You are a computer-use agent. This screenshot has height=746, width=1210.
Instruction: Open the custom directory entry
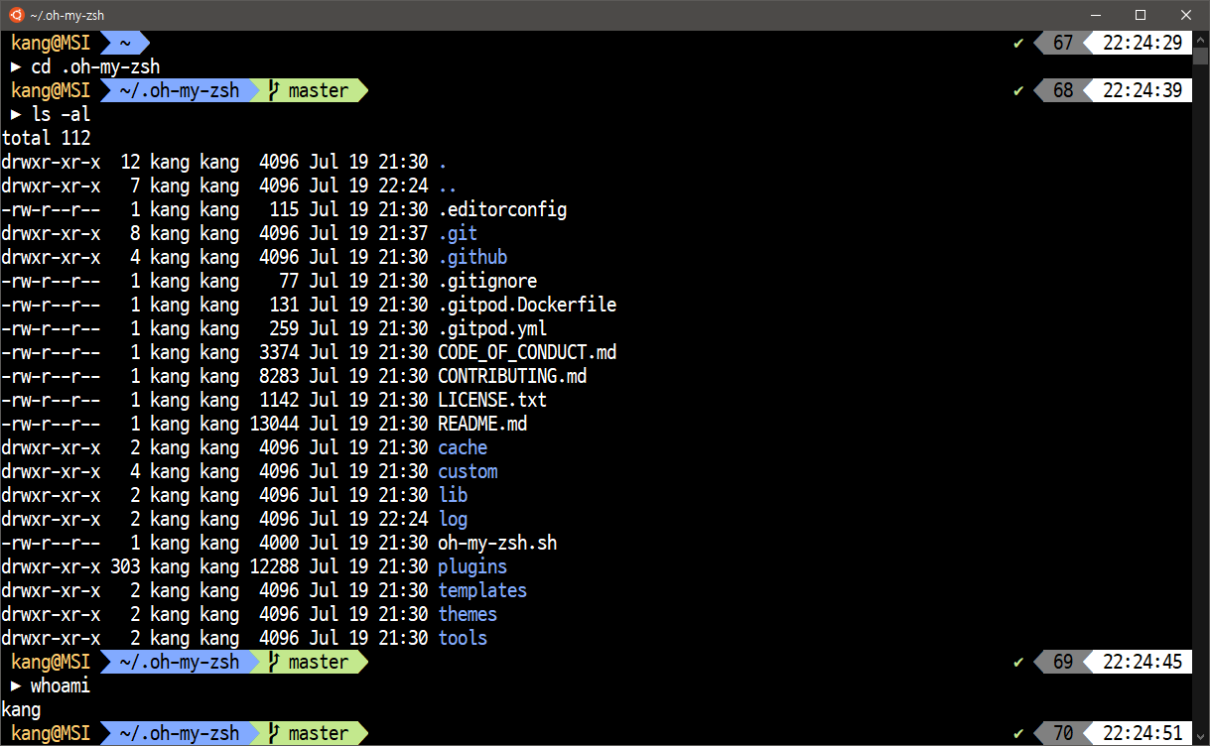tap(468, 471)
